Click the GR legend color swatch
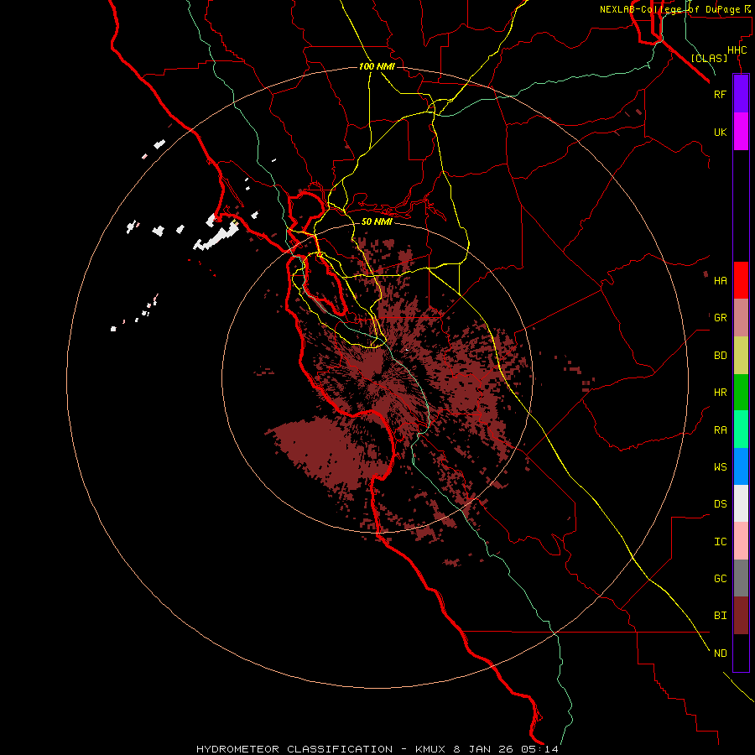 (x=741, y=318)
